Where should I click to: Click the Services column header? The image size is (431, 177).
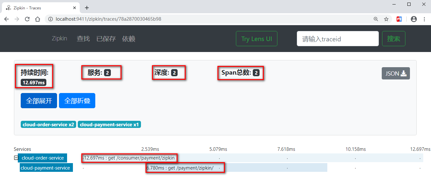click(22, 149)
